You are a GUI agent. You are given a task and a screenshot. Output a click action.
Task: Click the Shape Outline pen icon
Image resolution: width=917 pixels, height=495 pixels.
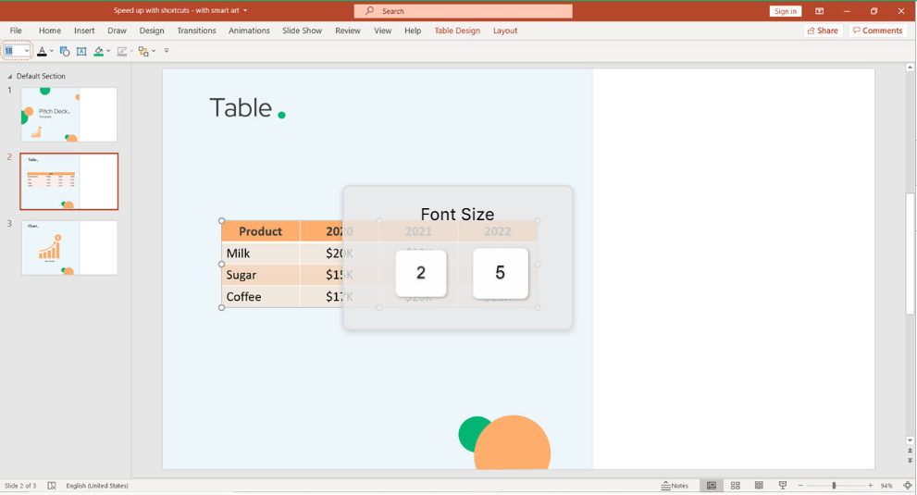(x=121, y=52)
